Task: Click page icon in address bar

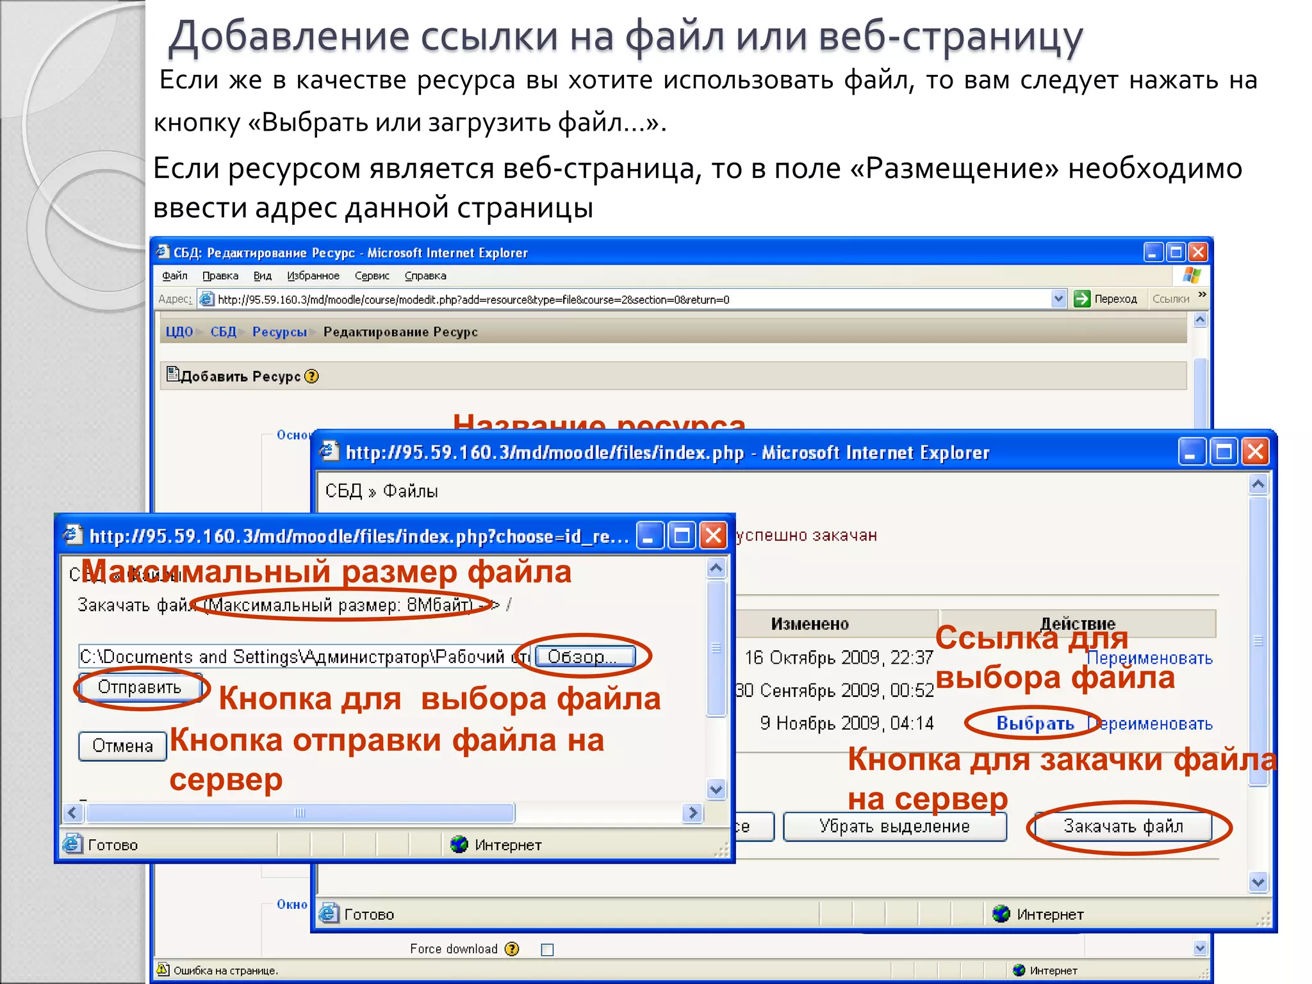Action: pos(206,299)
